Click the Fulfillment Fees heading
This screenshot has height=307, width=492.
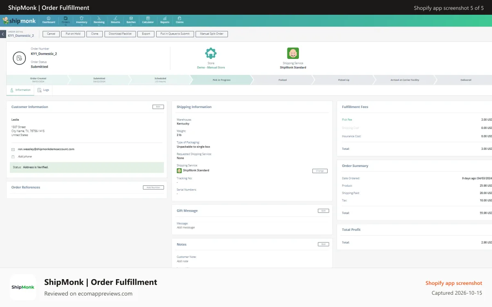tap(355, 107)
